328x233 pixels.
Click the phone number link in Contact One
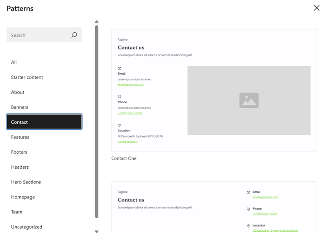[130, 113]
